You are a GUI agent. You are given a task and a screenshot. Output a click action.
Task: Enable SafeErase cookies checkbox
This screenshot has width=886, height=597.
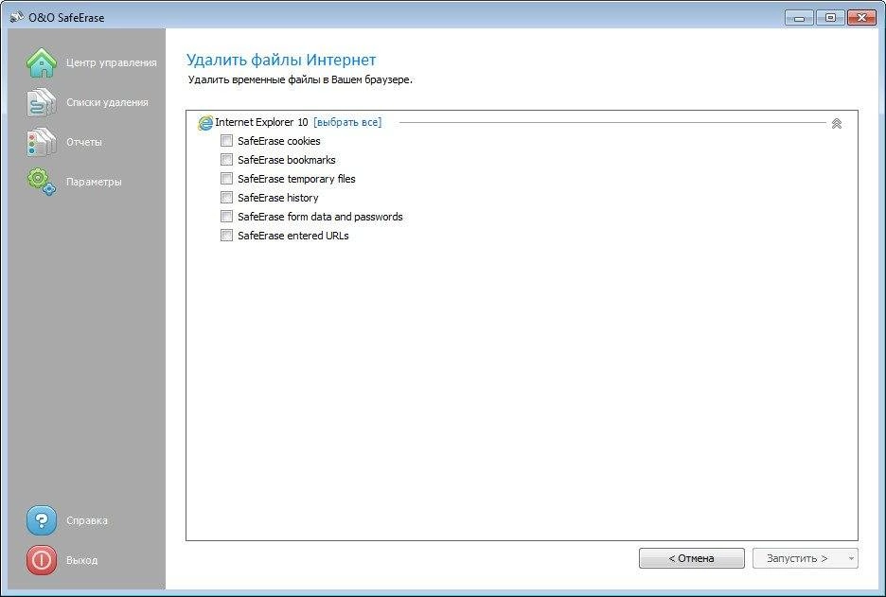(x=226, y=141)
